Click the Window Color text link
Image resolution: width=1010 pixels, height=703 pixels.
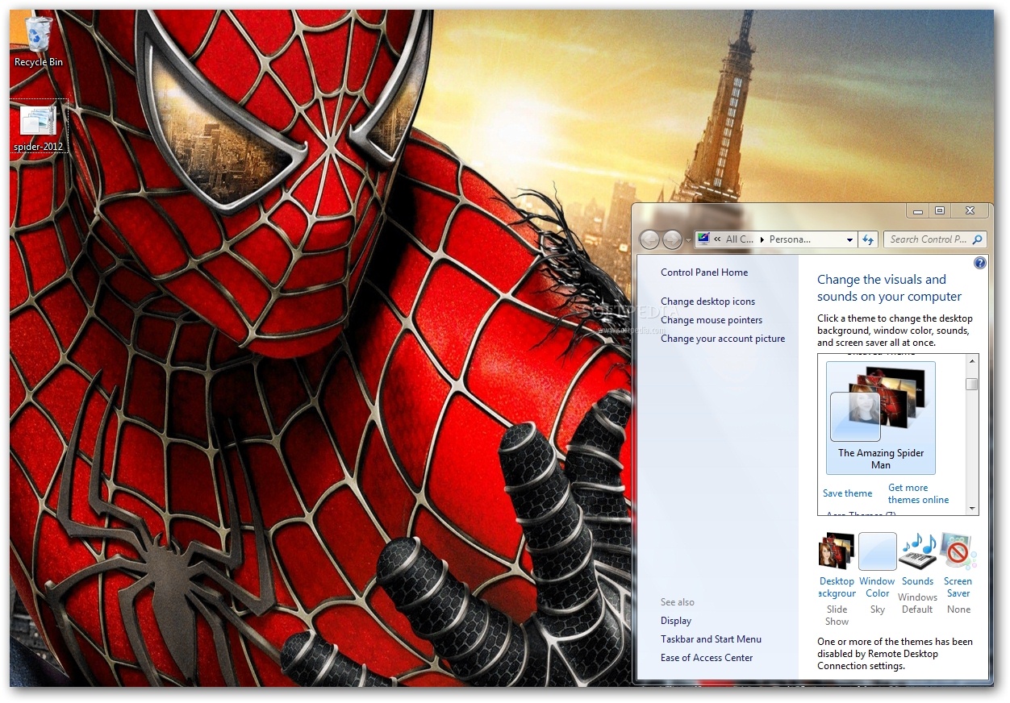(877, 587)
